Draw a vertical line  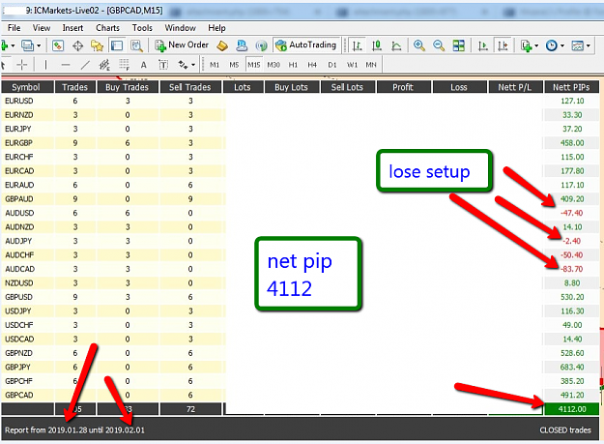(45, 65)
